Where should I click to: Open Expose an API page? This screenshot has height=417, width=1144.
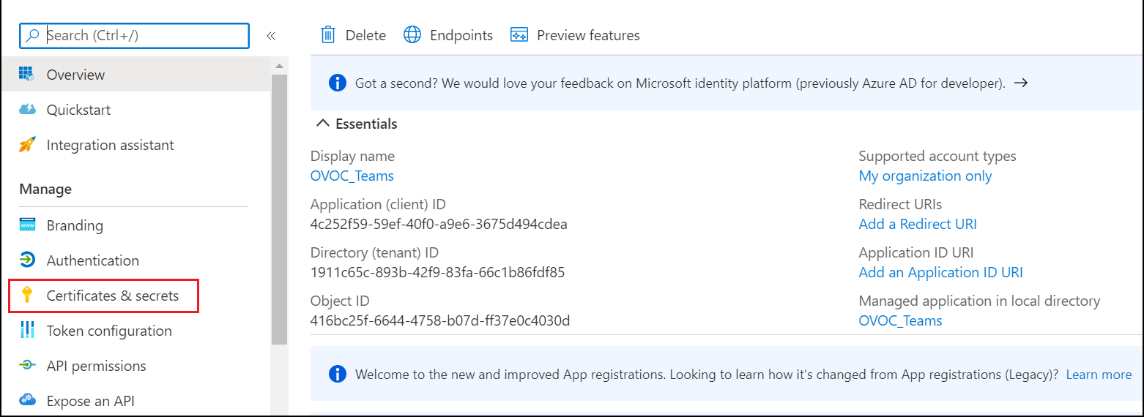tap(90, 401)
